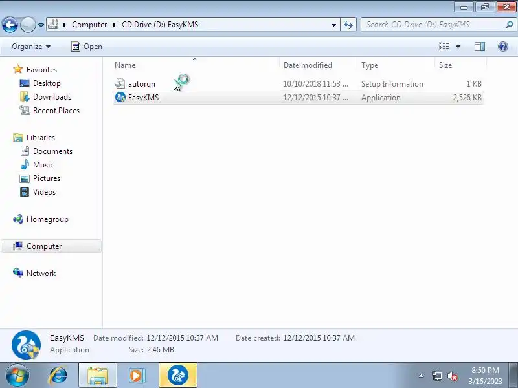The height and width of the screenshot is (388, 518).
Task: Select the EasyKMS file name
Action: [x=143, y=98]
